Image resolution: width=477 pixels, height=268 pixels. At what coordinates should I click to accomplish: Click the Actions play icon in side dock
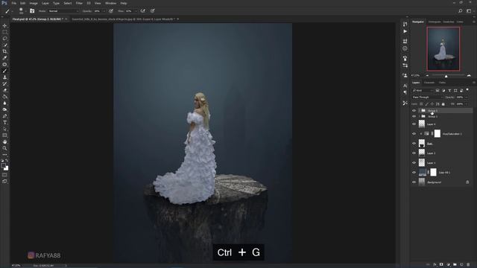click(x=405, y=31)
